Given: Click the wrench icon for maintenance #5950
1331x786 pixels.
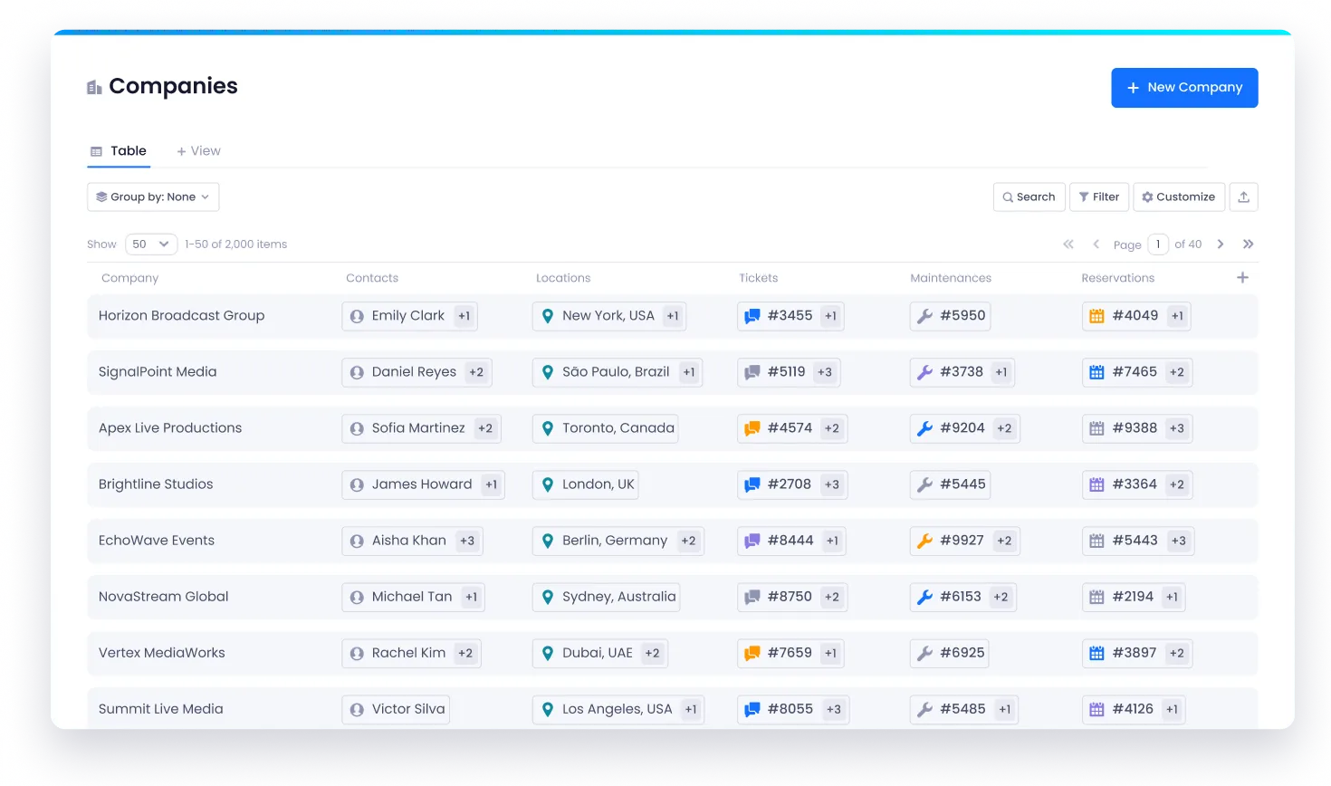Looking at the screenshot, I should coord(924,316).
